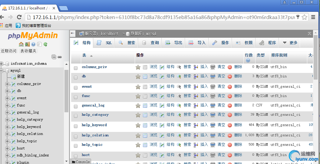
Task: Check the help_topic table checkbox
Action: coord(76,146)
